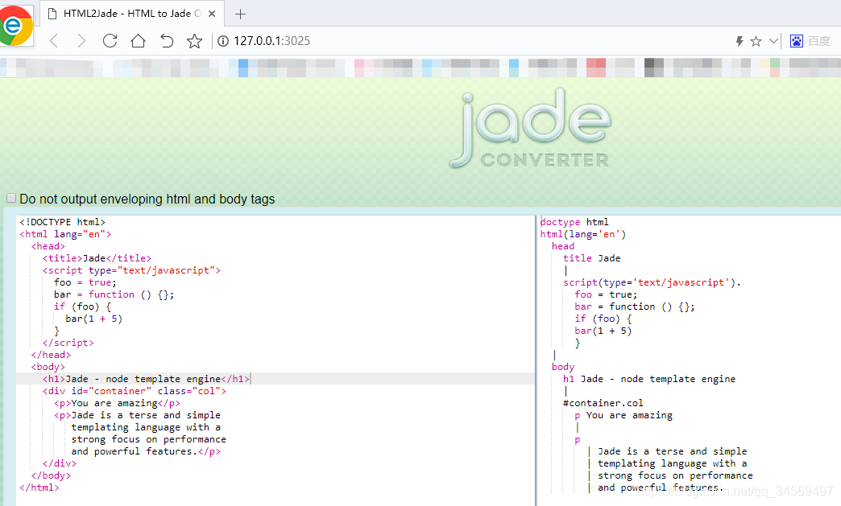Click "script(type='text/javascript')." in Jade output
This screenshot has width=841, height=506.
[652, 282]
